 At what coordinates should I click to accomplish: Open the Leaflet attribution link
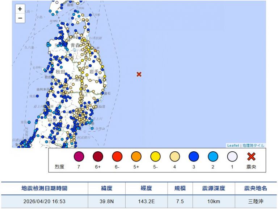(233, 146)
